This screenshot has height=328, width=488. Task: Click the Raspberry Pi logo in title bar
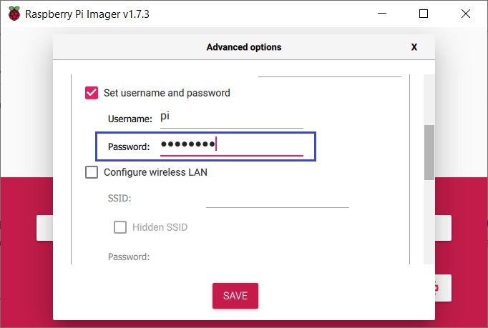(14, 14)
